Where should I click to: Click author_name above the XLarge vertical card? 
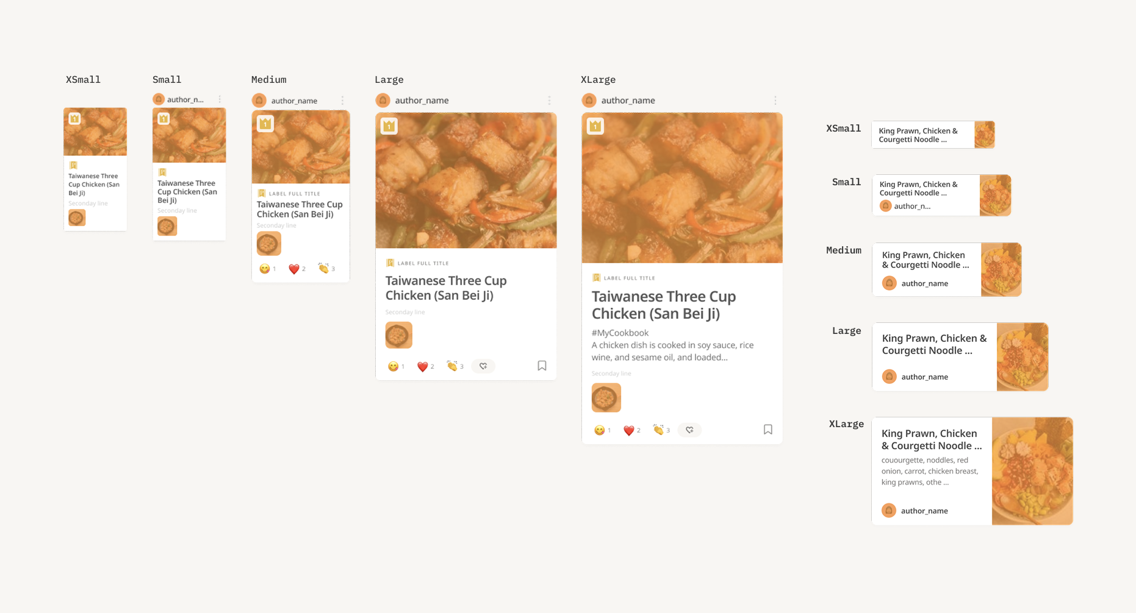(628, 101)
